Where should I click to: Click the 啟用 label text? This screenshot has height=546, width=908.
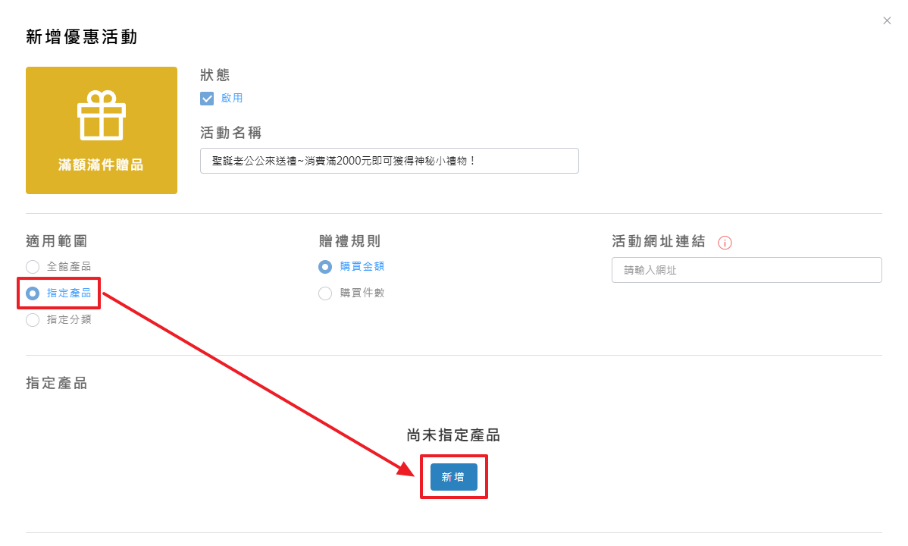click(x=232, y=99)
